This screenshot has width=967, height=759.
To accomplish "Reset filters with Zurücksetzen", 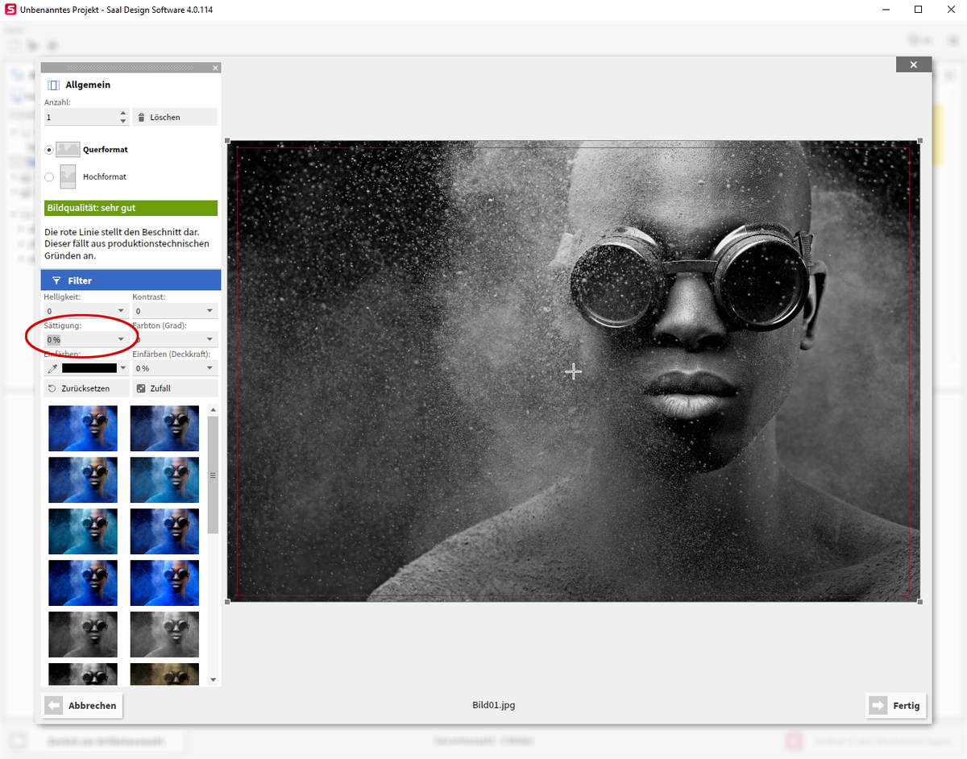I will tap(87, 388).
